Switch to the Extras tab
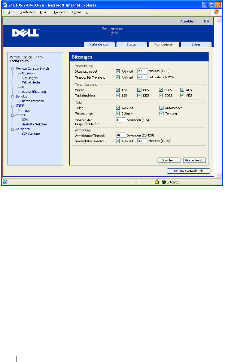 (196, 44)
